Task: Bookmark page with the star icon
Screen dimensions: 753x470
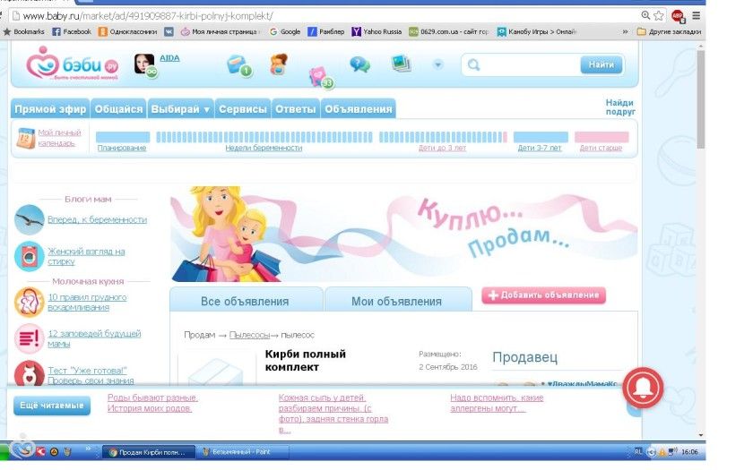Action: click(659, 15)
